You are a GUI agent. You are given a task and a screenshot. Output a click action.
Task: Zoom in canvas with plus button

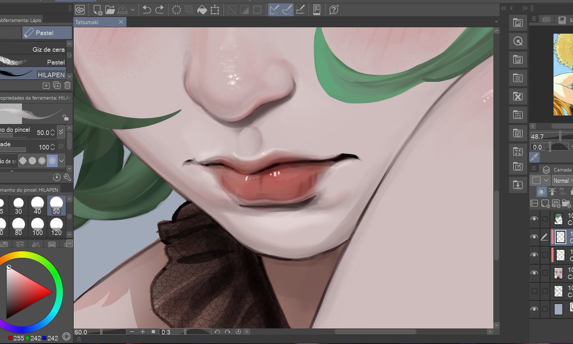143,332
